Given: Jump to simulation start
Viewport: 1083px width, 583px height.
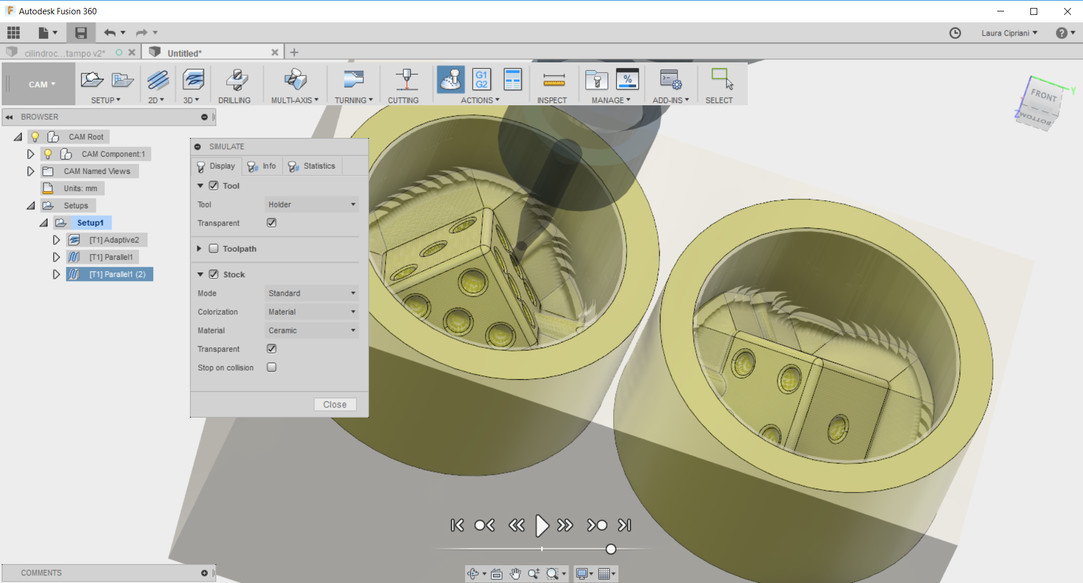Looking at the screenshot, I should [457, 525].
